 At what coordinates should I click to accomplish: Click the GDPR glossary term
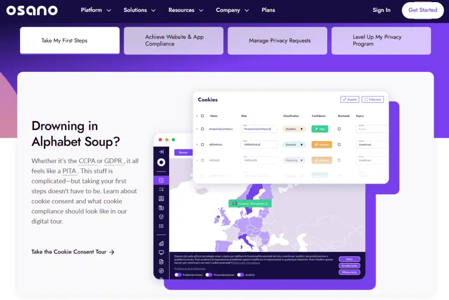(x=113, y=161)
